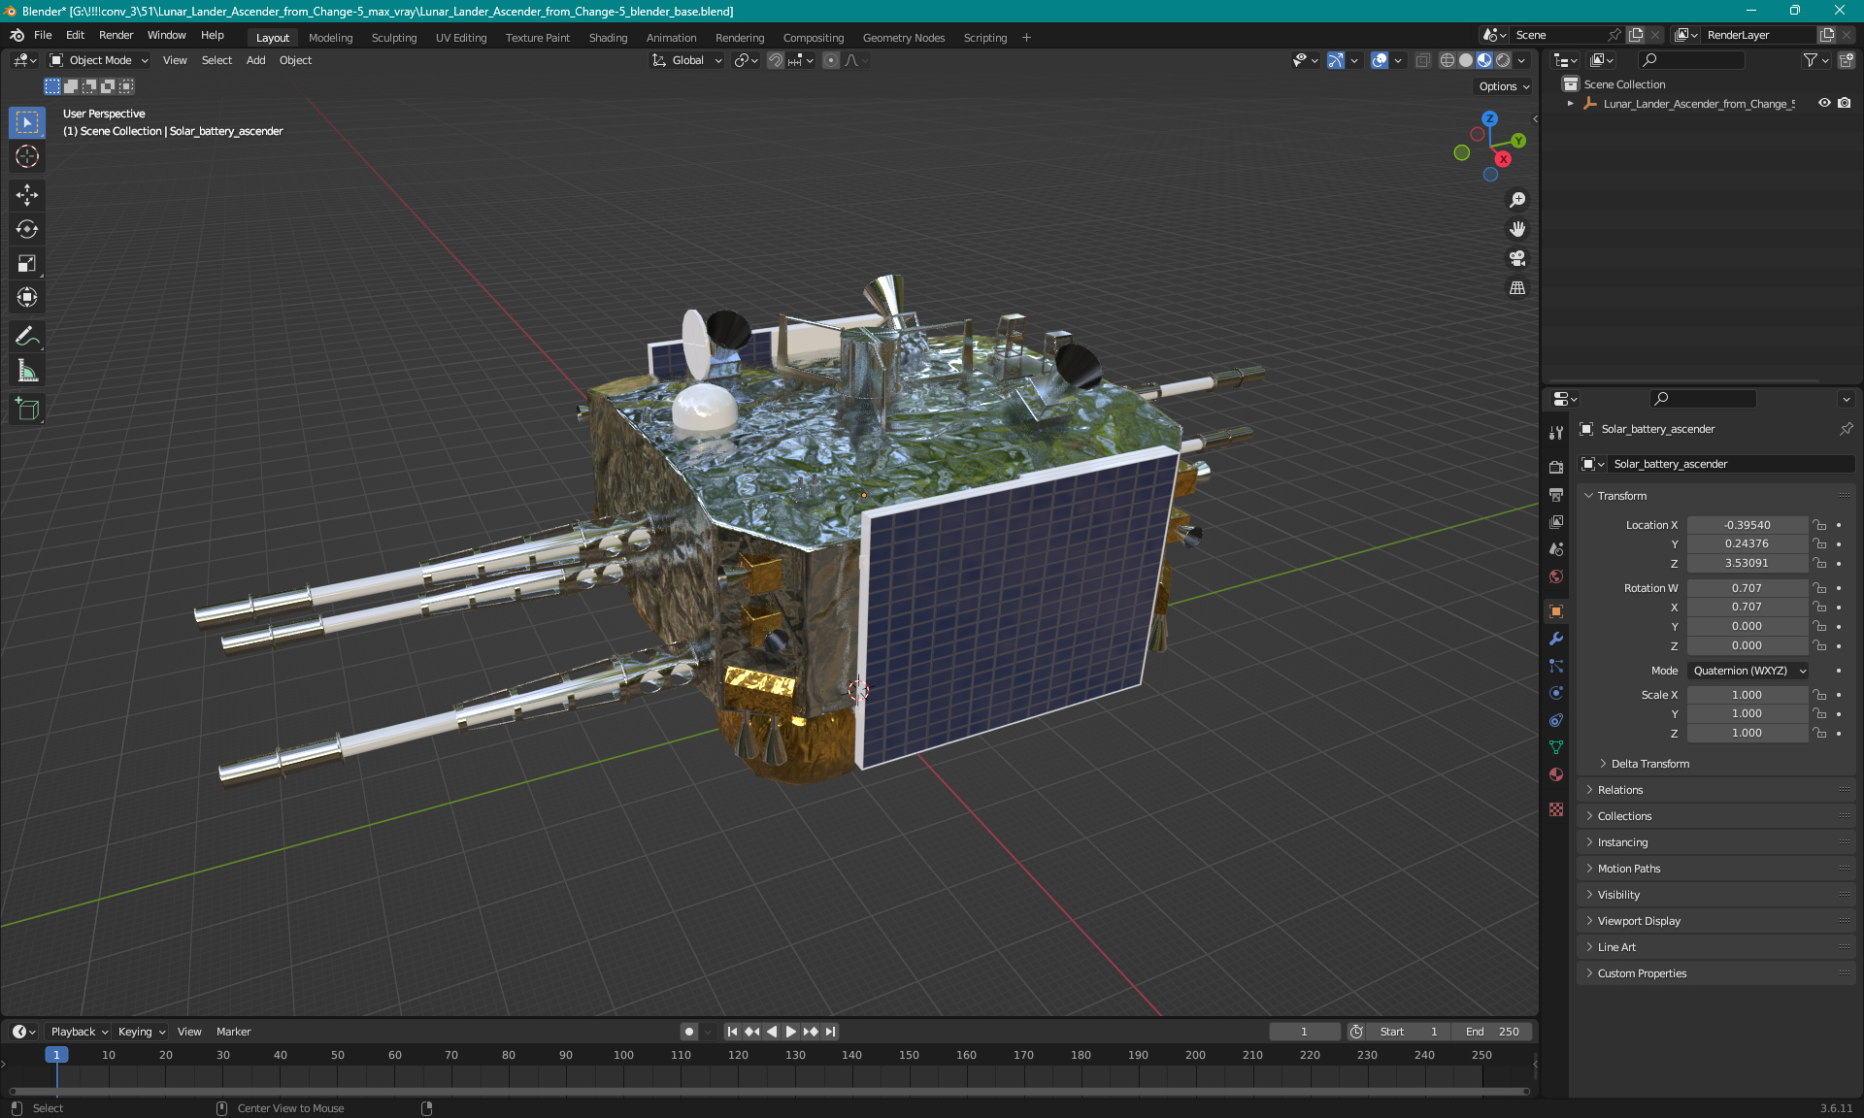The width and height of the screenshot is (1864, 1118).
Task: Click the Add Cube tool
Action: [27, 409]
